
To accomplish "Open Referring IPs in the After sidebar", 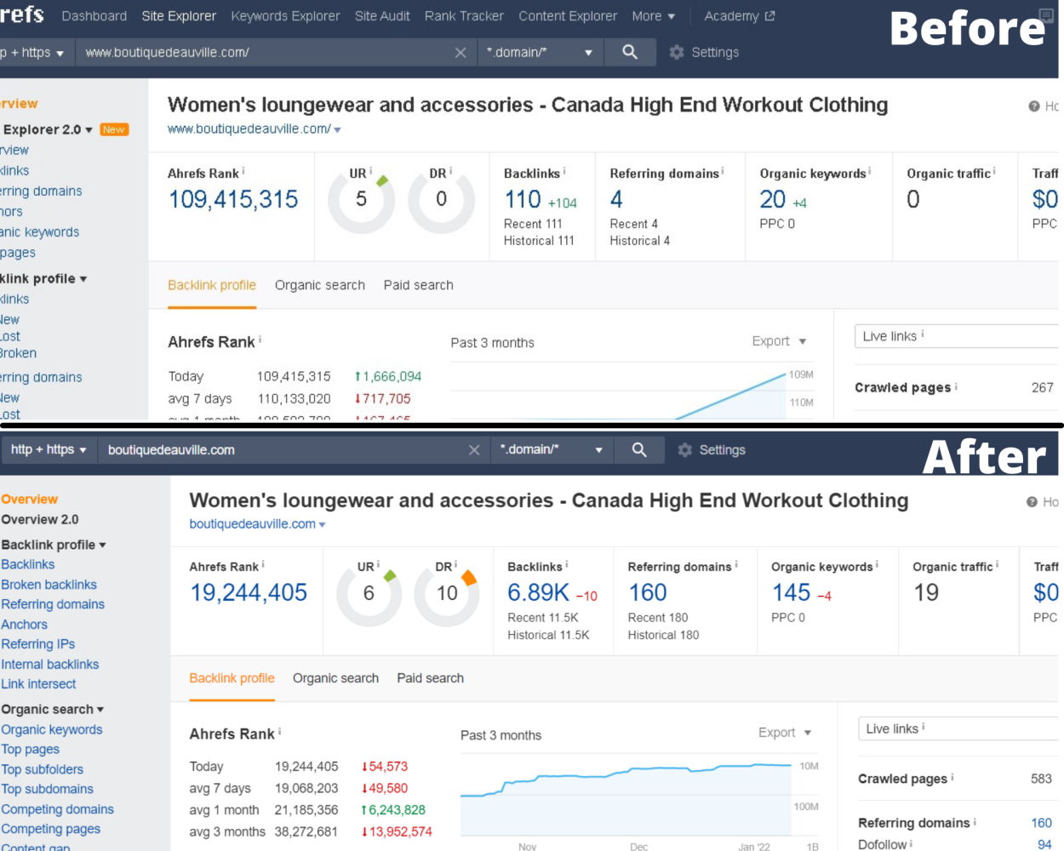I will click(x=37, y=644).
